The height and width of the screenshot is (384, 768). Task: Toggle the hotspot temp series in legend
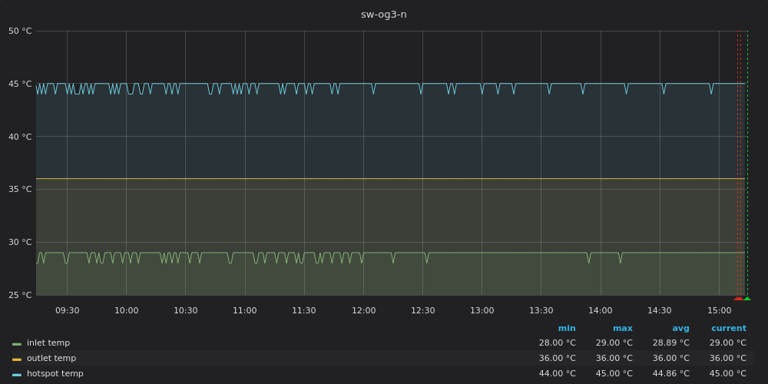tap(55, 374)
